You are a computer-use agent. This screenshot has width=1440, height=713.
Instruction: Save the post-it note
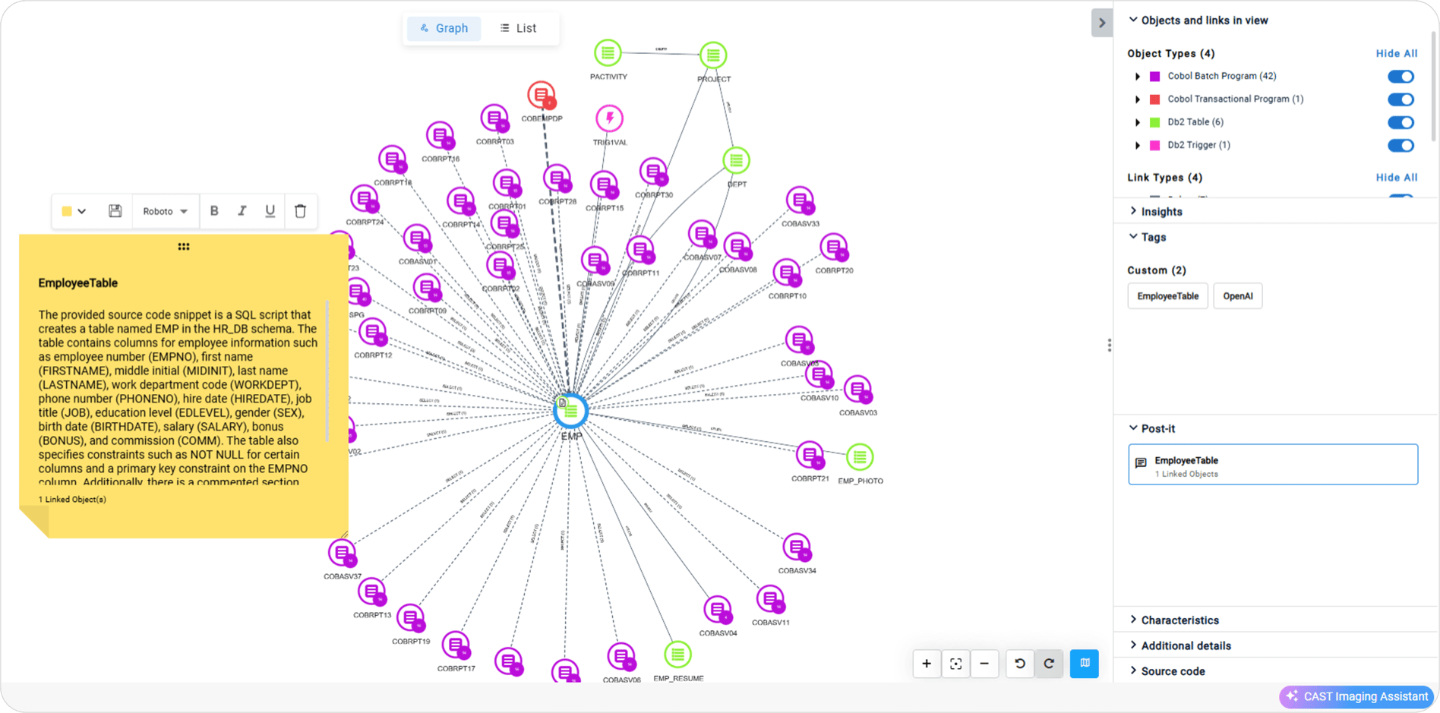(115, 211)
